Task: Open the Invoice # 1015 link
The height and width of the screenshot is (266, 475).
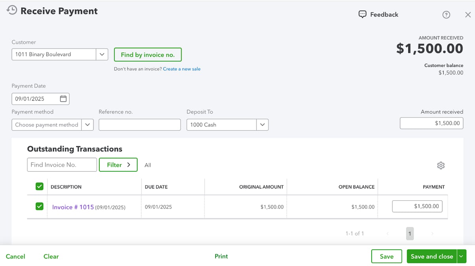Action: coord(73,207)
